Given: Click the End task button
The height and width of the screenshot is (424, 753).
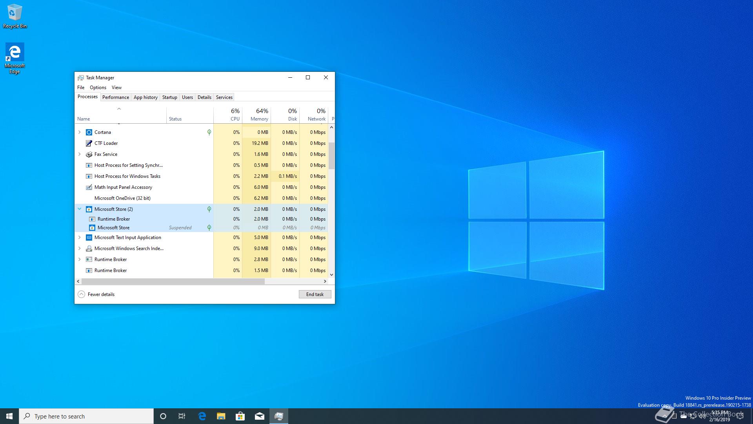Looking at the screenshot, I should point(315,294).
